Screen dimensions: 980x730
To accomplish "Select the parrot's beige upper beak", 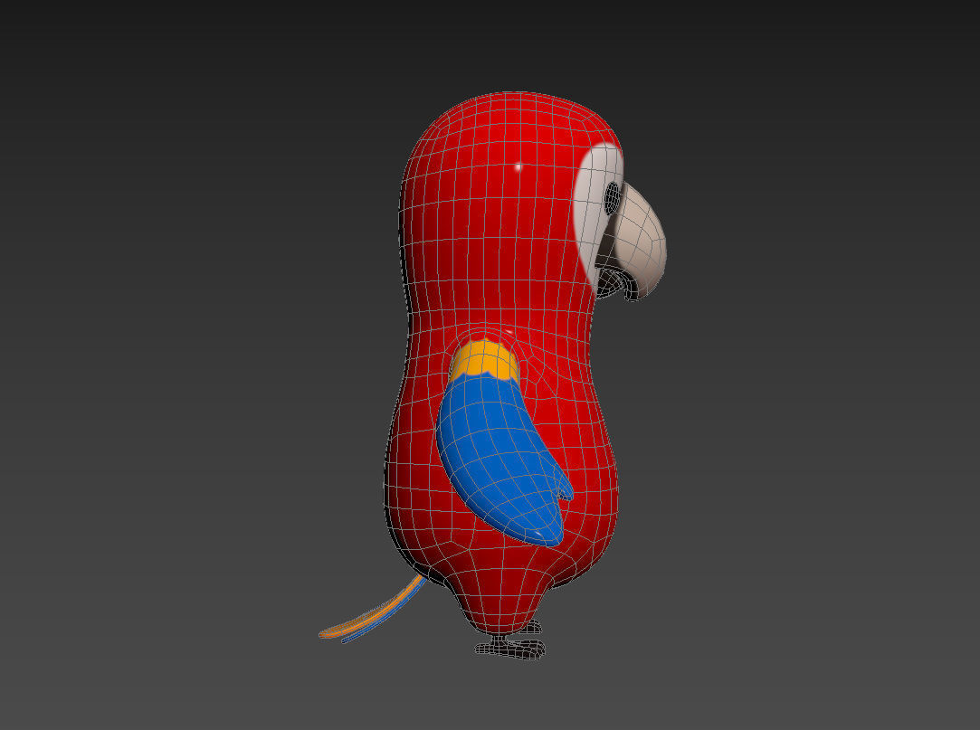I will coord(642,243).
